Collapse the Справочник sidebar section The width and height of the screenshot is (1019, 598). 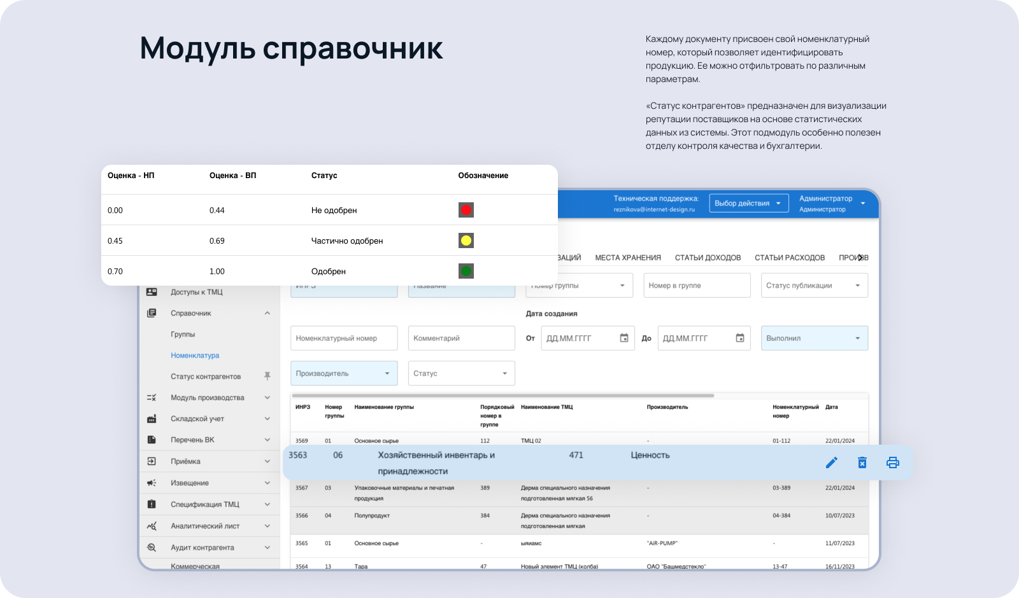pos(267,313)
